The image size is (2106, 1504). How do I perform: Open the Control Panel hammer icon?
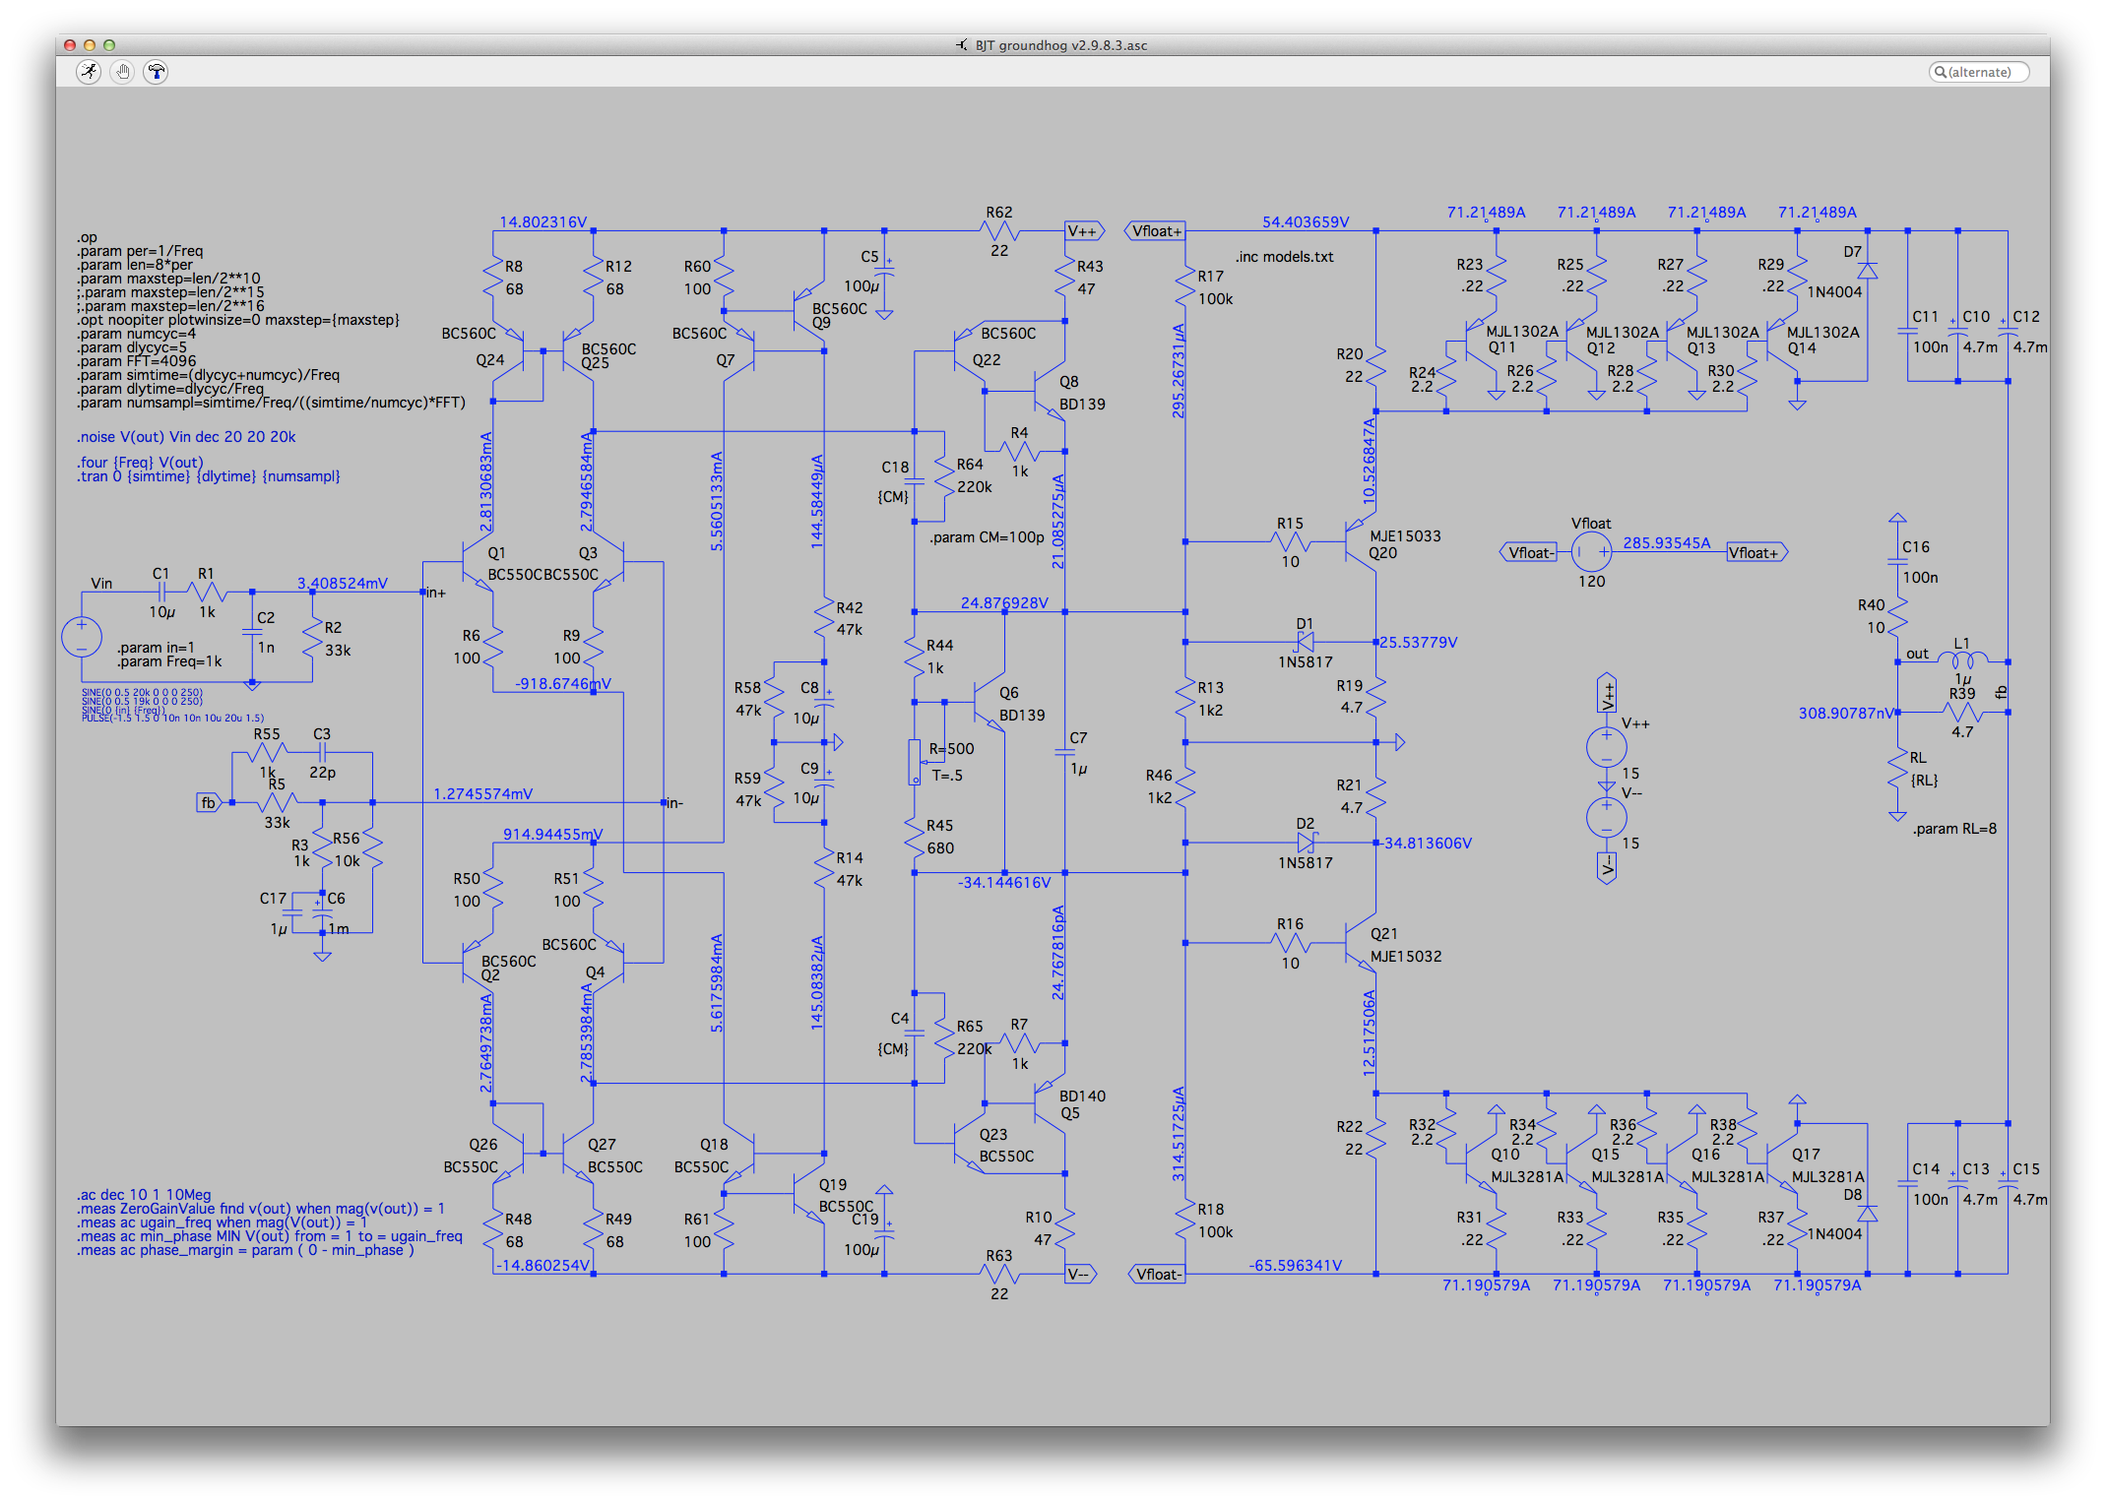tap(157, 72)
